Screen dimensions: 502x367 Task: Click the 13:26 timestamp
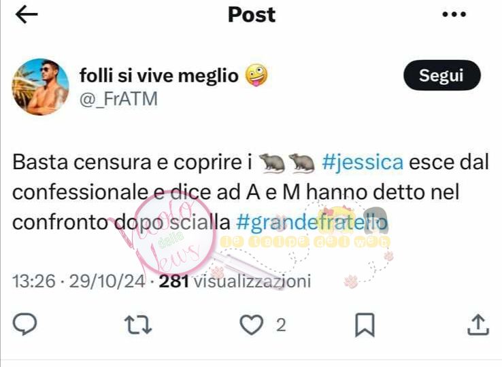[34, 281]
